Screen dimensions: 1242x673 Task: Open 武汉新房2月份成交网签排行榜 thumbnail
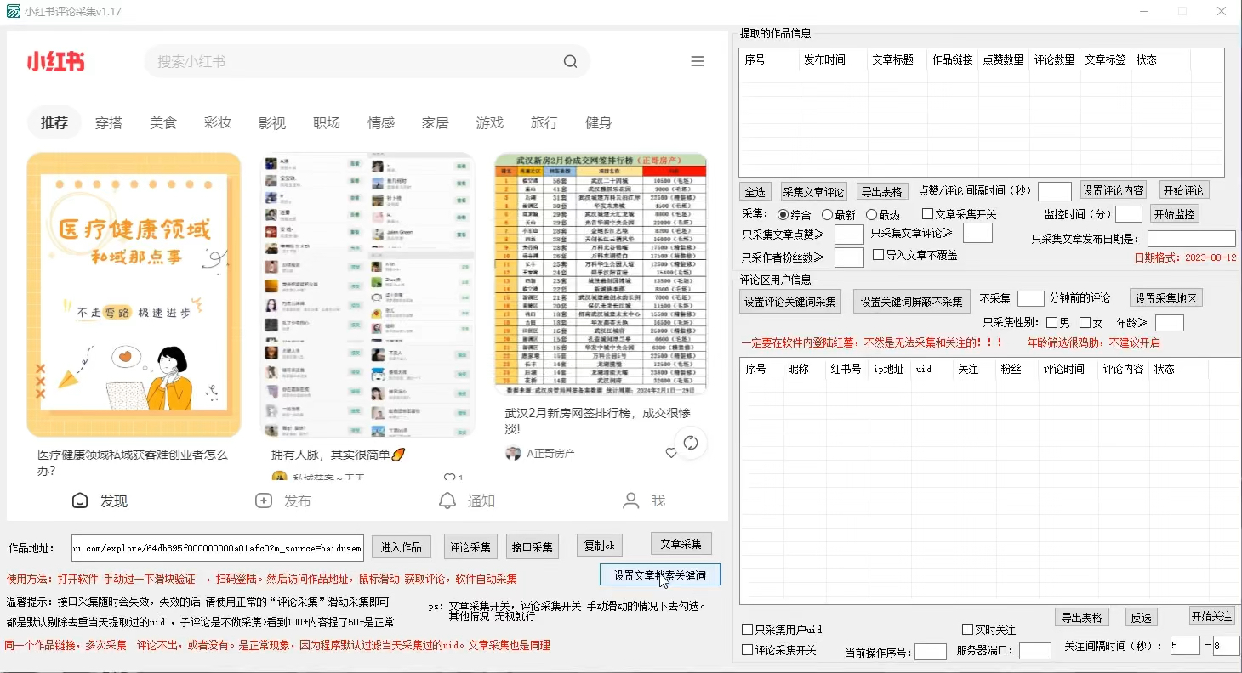click(601, 274)
